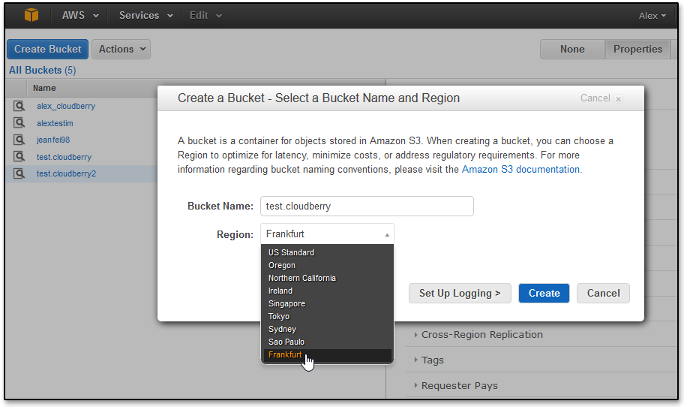Click magnifier icon beside test.cloudberry bucket
This screenshot has height=407, width=684.
(19, 157)
